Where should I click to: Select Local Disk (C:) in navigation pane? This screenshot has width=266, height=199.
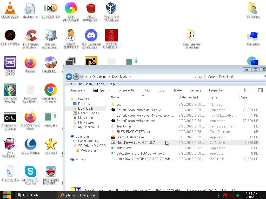pyautogui.click(x=89, y=141)
